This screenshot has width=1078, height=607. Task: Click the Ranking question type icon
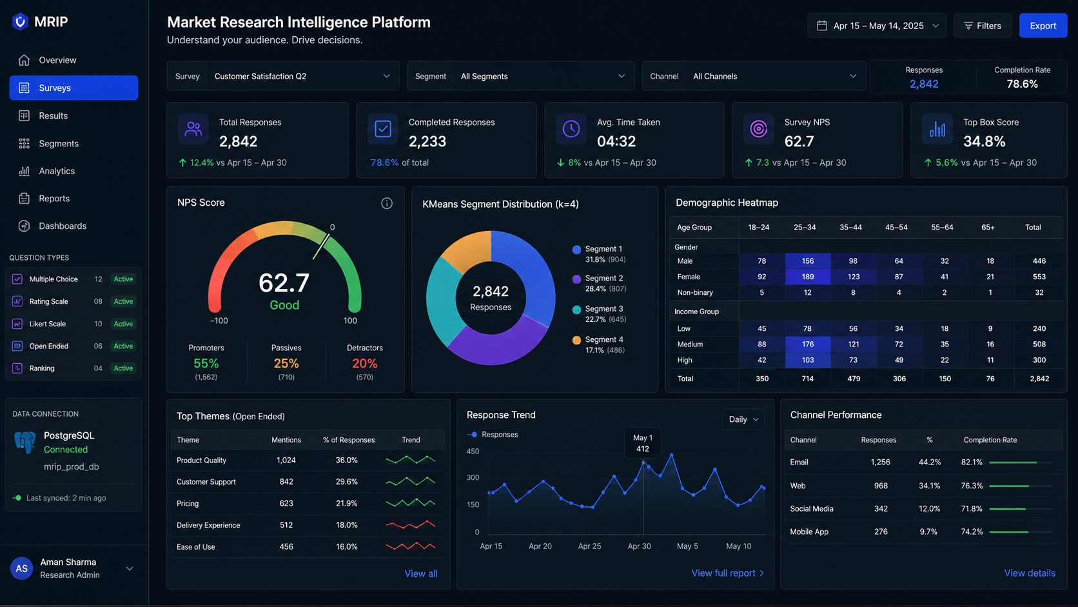(x=17, y=368)
